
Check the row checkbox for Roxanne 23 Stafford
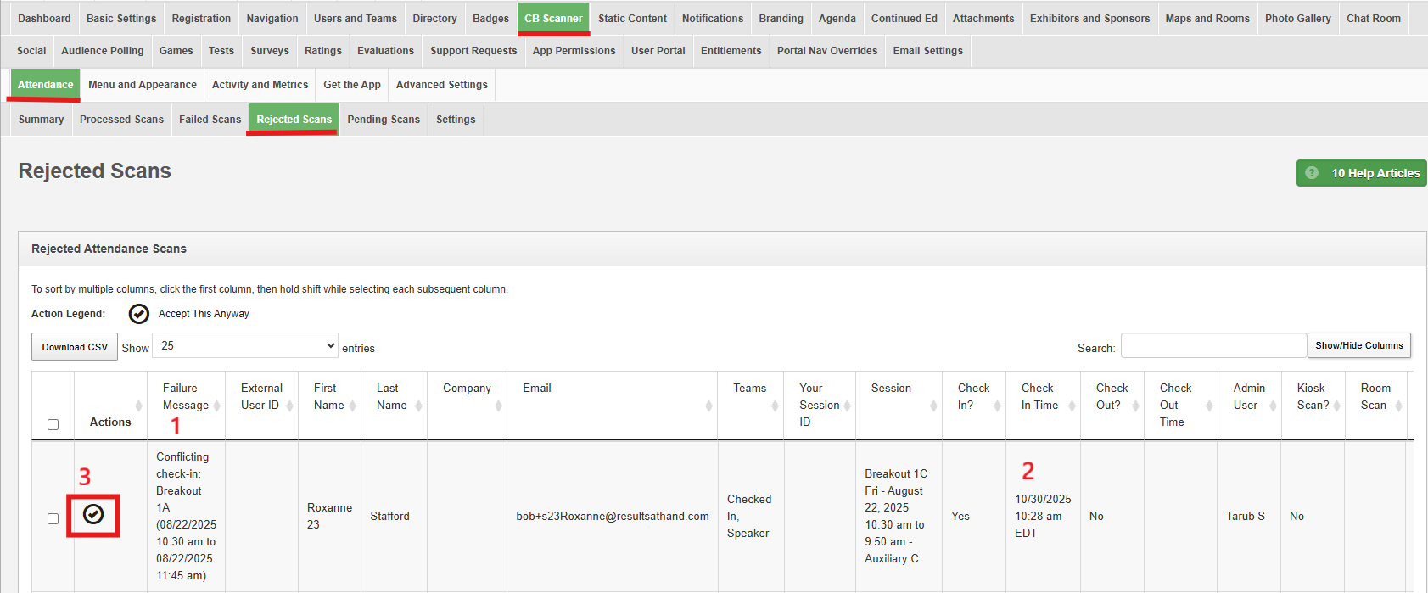(53, 518)
